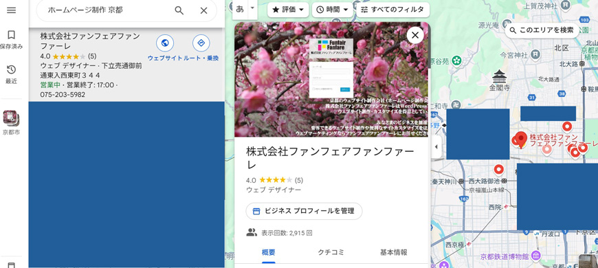Screen dimensions: 598x268
Task: Open the Recents (最近) history
Action: 12,74
